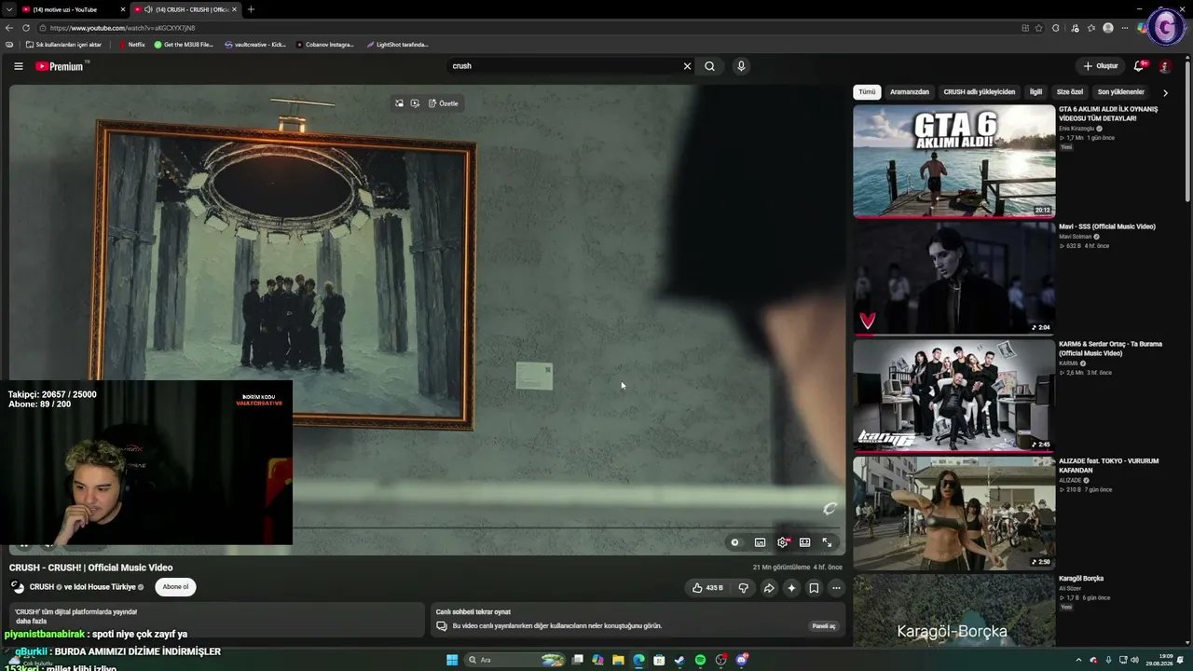Open video player settings gear
This screenshot has height=671, width=1193.
(783, 542)
